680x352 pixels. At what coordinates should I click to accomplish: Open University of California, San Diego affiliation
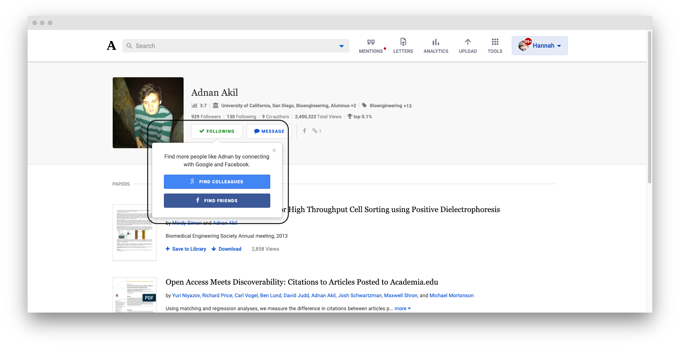[285, 106]
